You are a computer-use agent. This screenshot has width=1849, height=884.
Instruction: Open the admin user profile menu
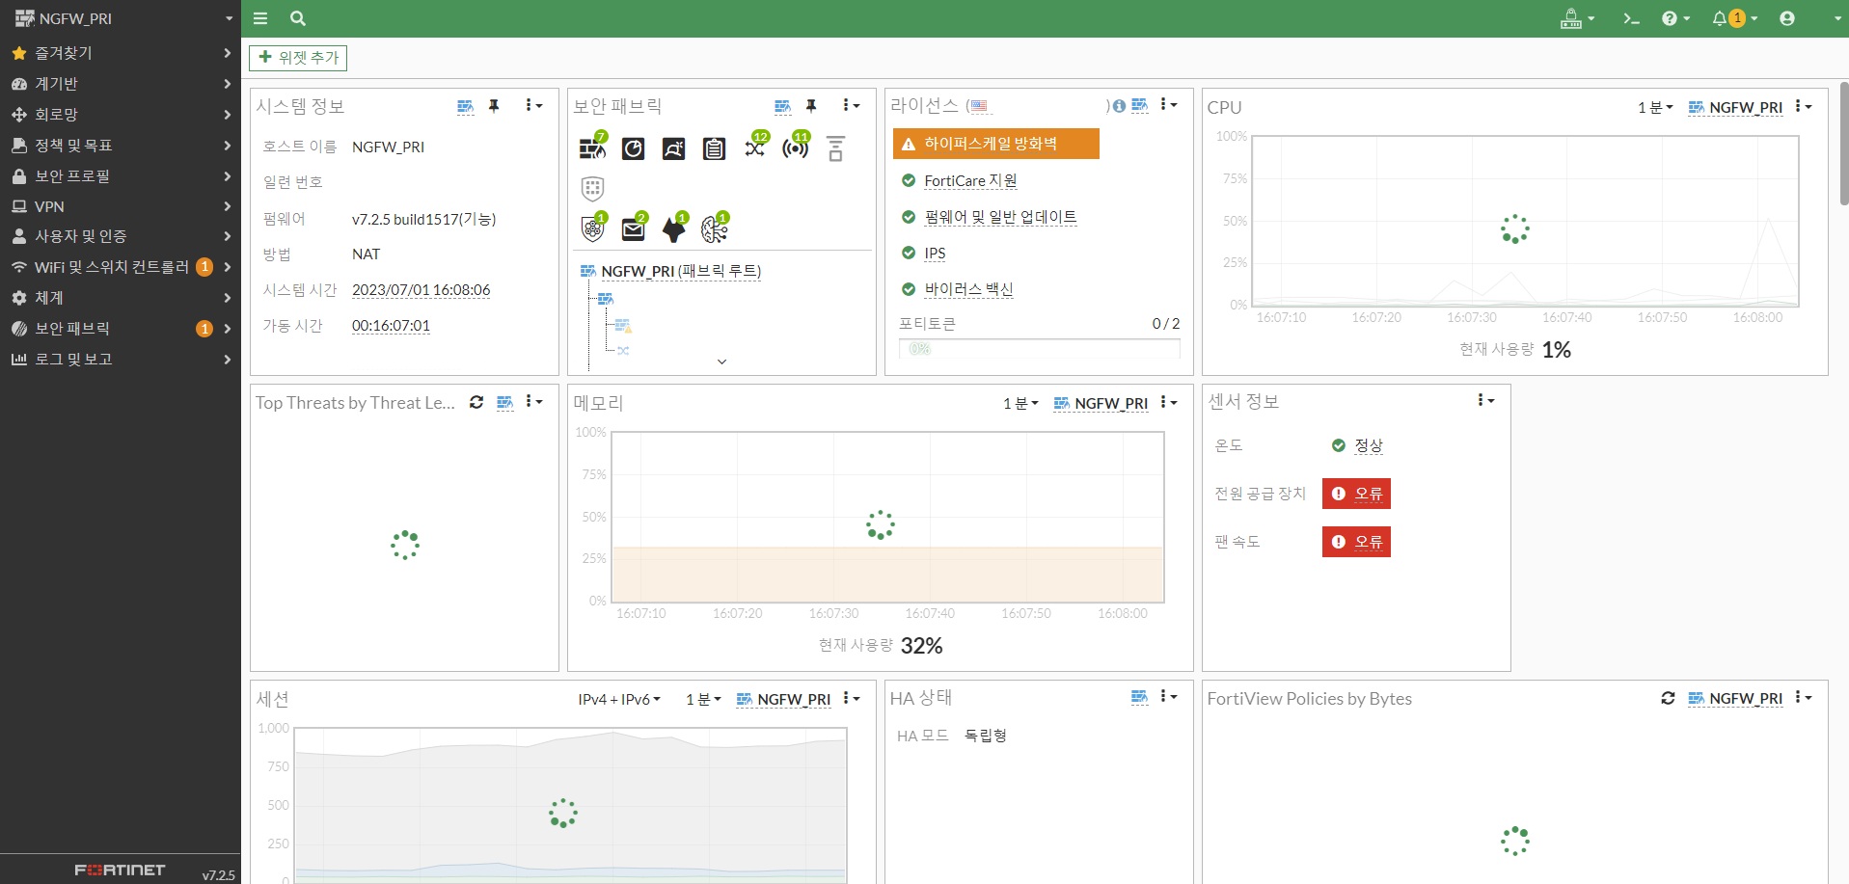pyautogui.click(x=1787, y=18)
